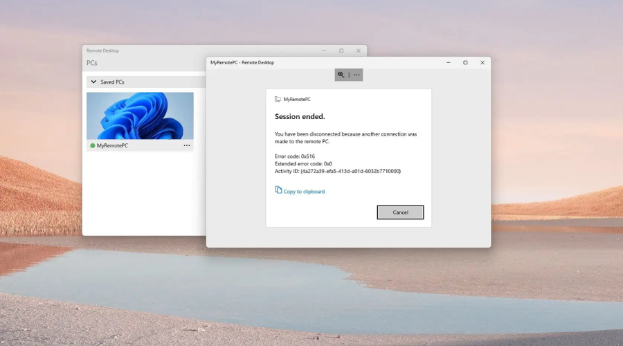Click the MyRemotePC name under the thumbnail
Screen dimensions: 623x346
tap(112, 146)
